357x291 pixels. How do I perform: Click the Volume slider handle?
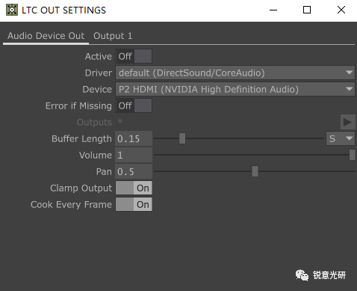click(352, 155)
